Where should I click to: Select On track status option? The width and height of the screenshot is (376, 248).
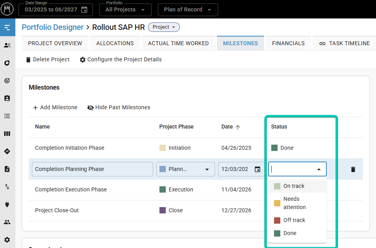pyautogui.click(x=297, y=186)
